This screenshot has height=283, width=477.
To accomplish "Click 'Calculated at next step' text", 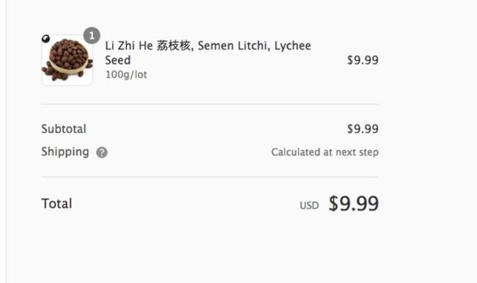I will [324, 152].
